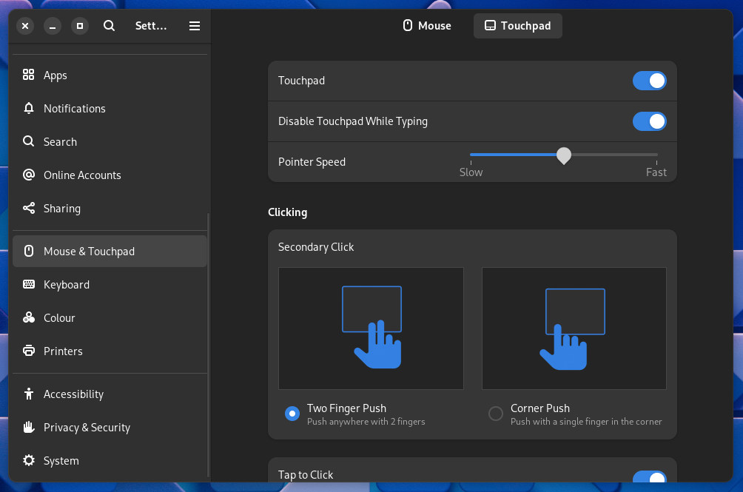Viewport: 743px width, 492px height.
Task: Click the Pointer Speed slider handle
Action: pos(563,155)
